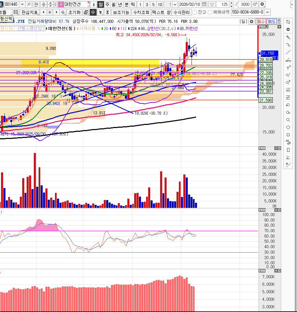Select the text annotation tool

coord(288,68)
